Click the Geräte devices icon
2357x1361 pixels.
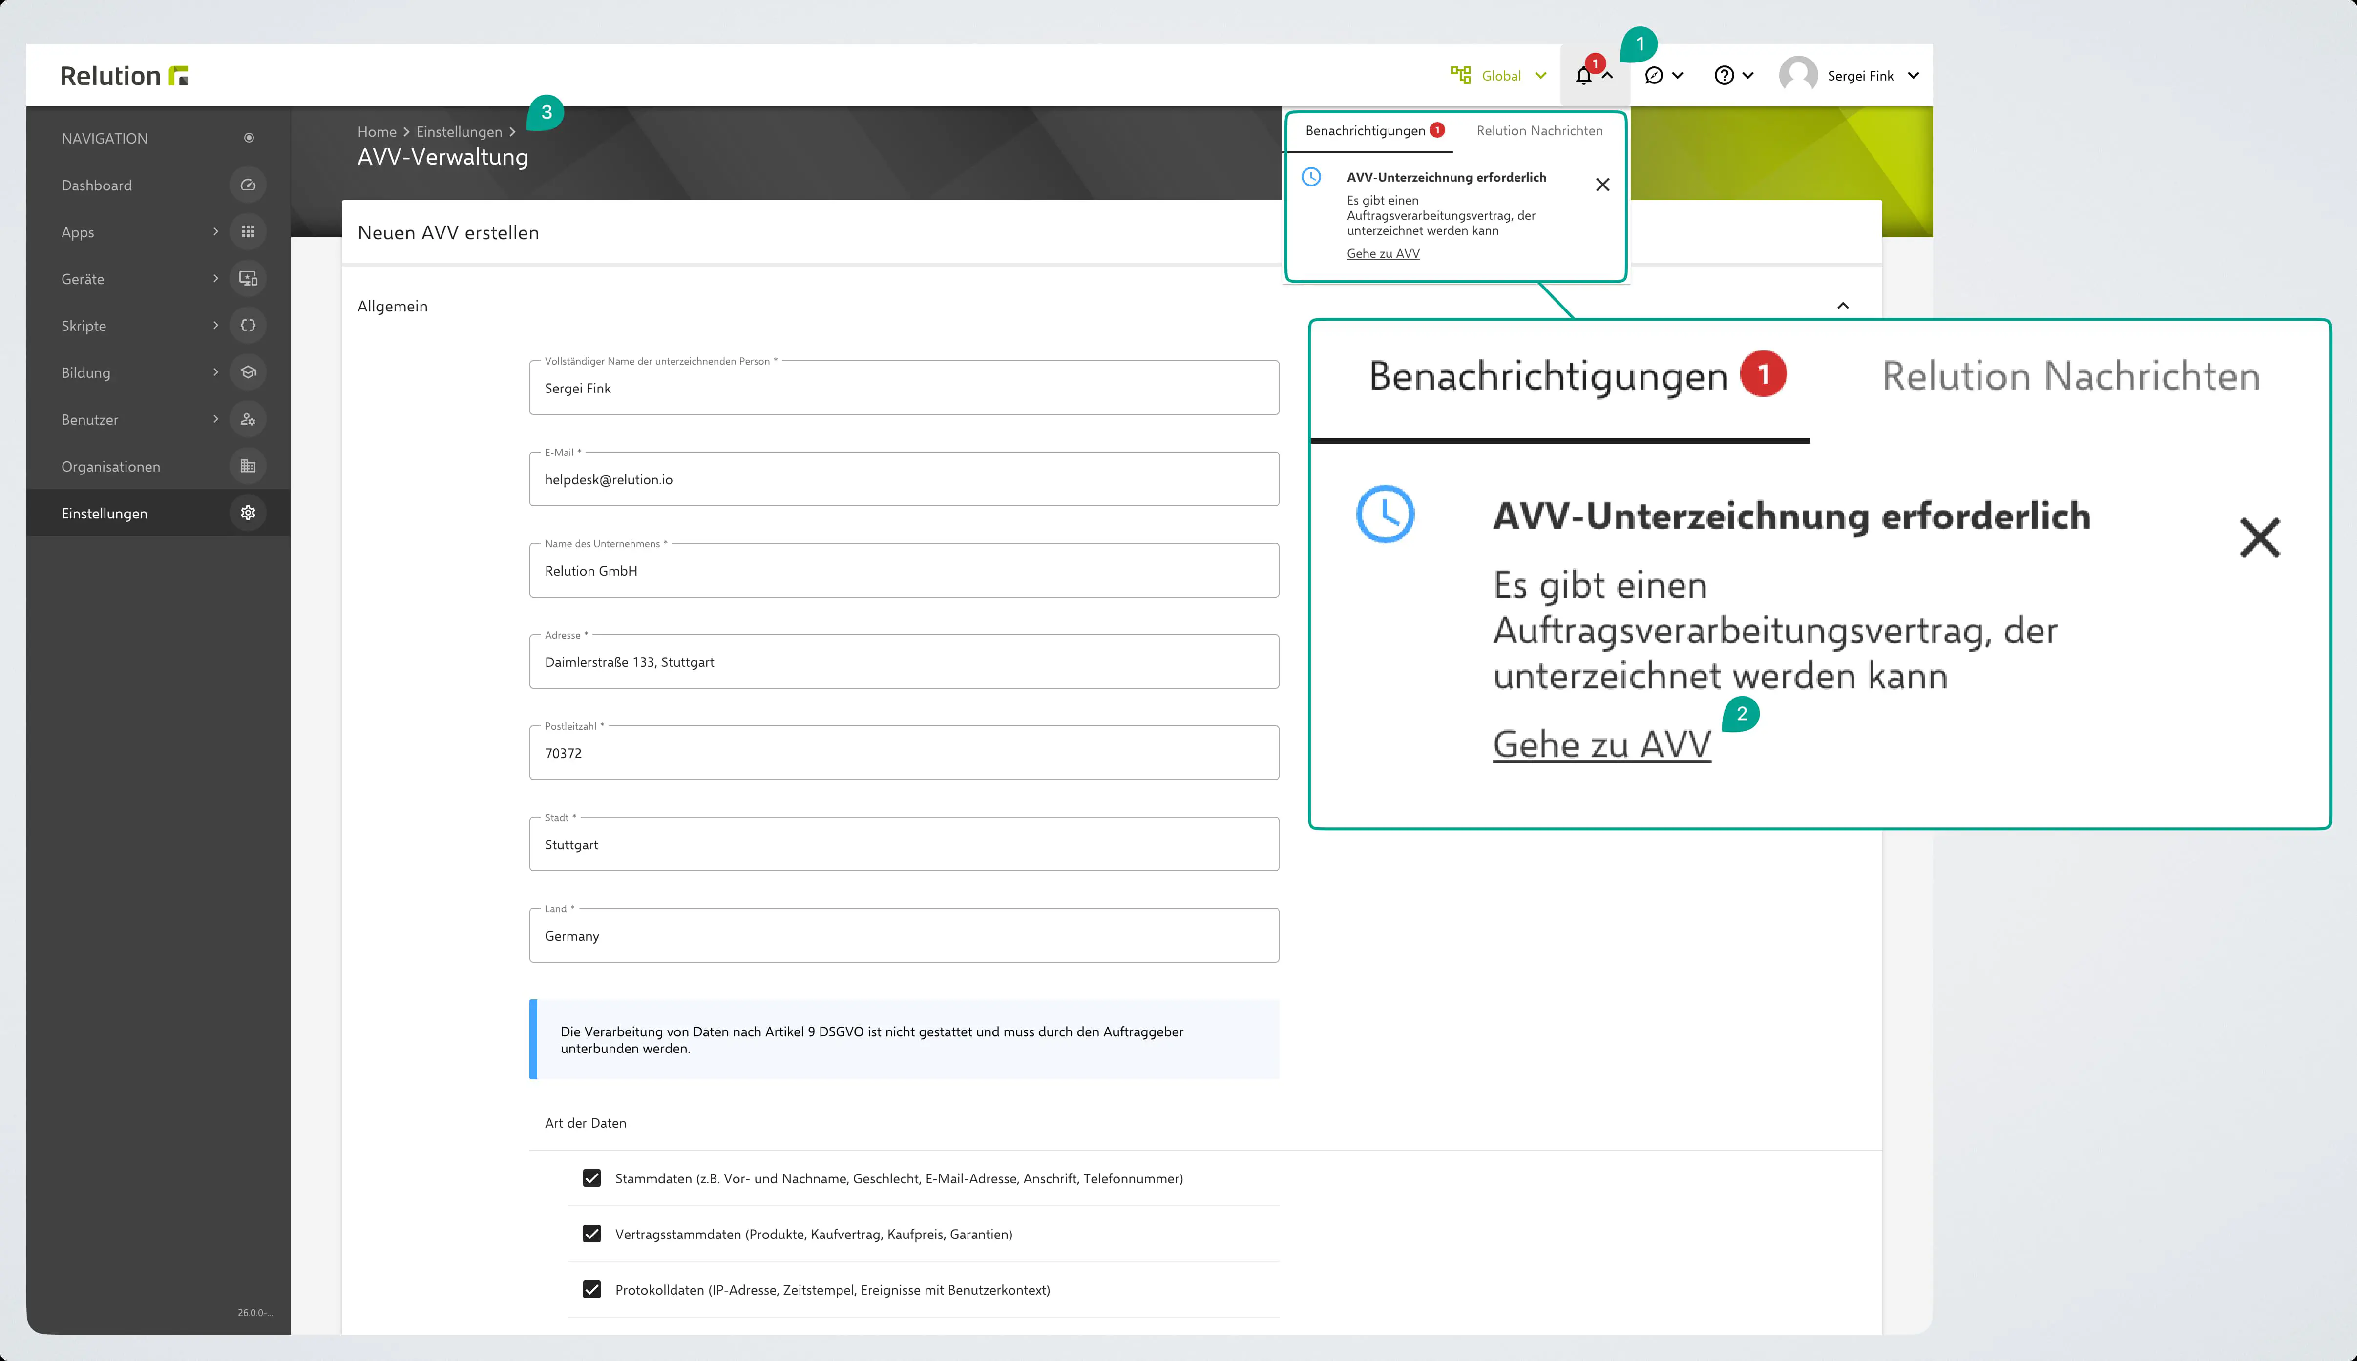tap(248, 279)
